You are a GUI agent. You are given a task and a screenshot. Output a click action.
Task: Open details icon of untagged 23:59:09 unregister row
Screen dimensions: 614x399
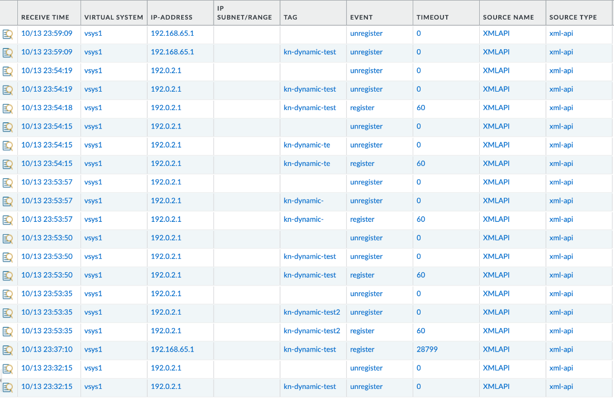8,34
